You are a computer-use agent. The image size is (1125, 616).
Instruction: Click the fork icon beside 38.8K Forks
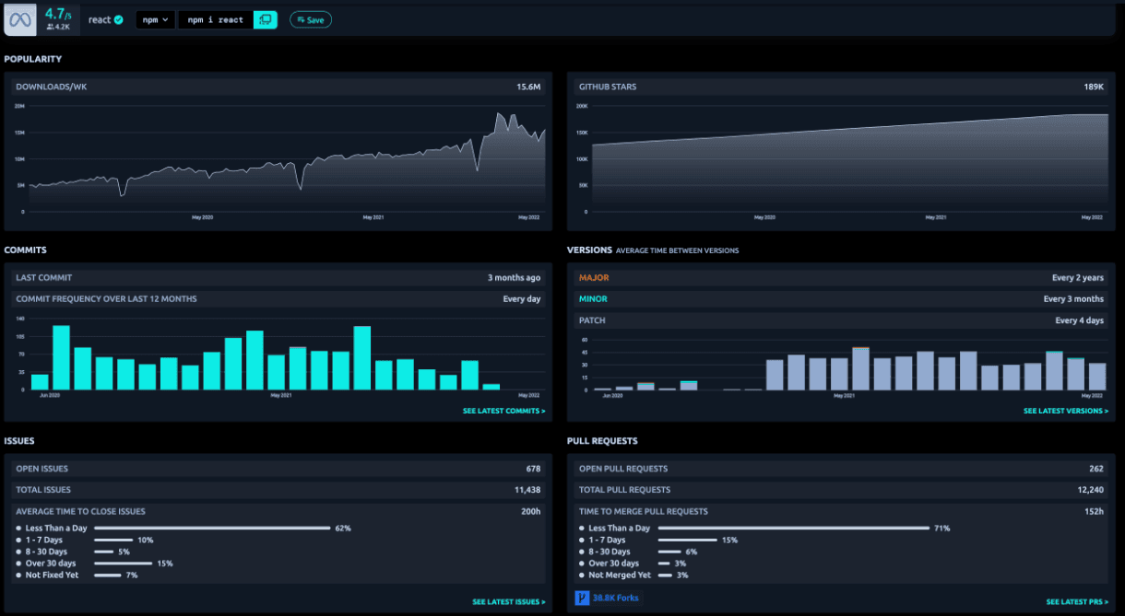pos(582,598)
